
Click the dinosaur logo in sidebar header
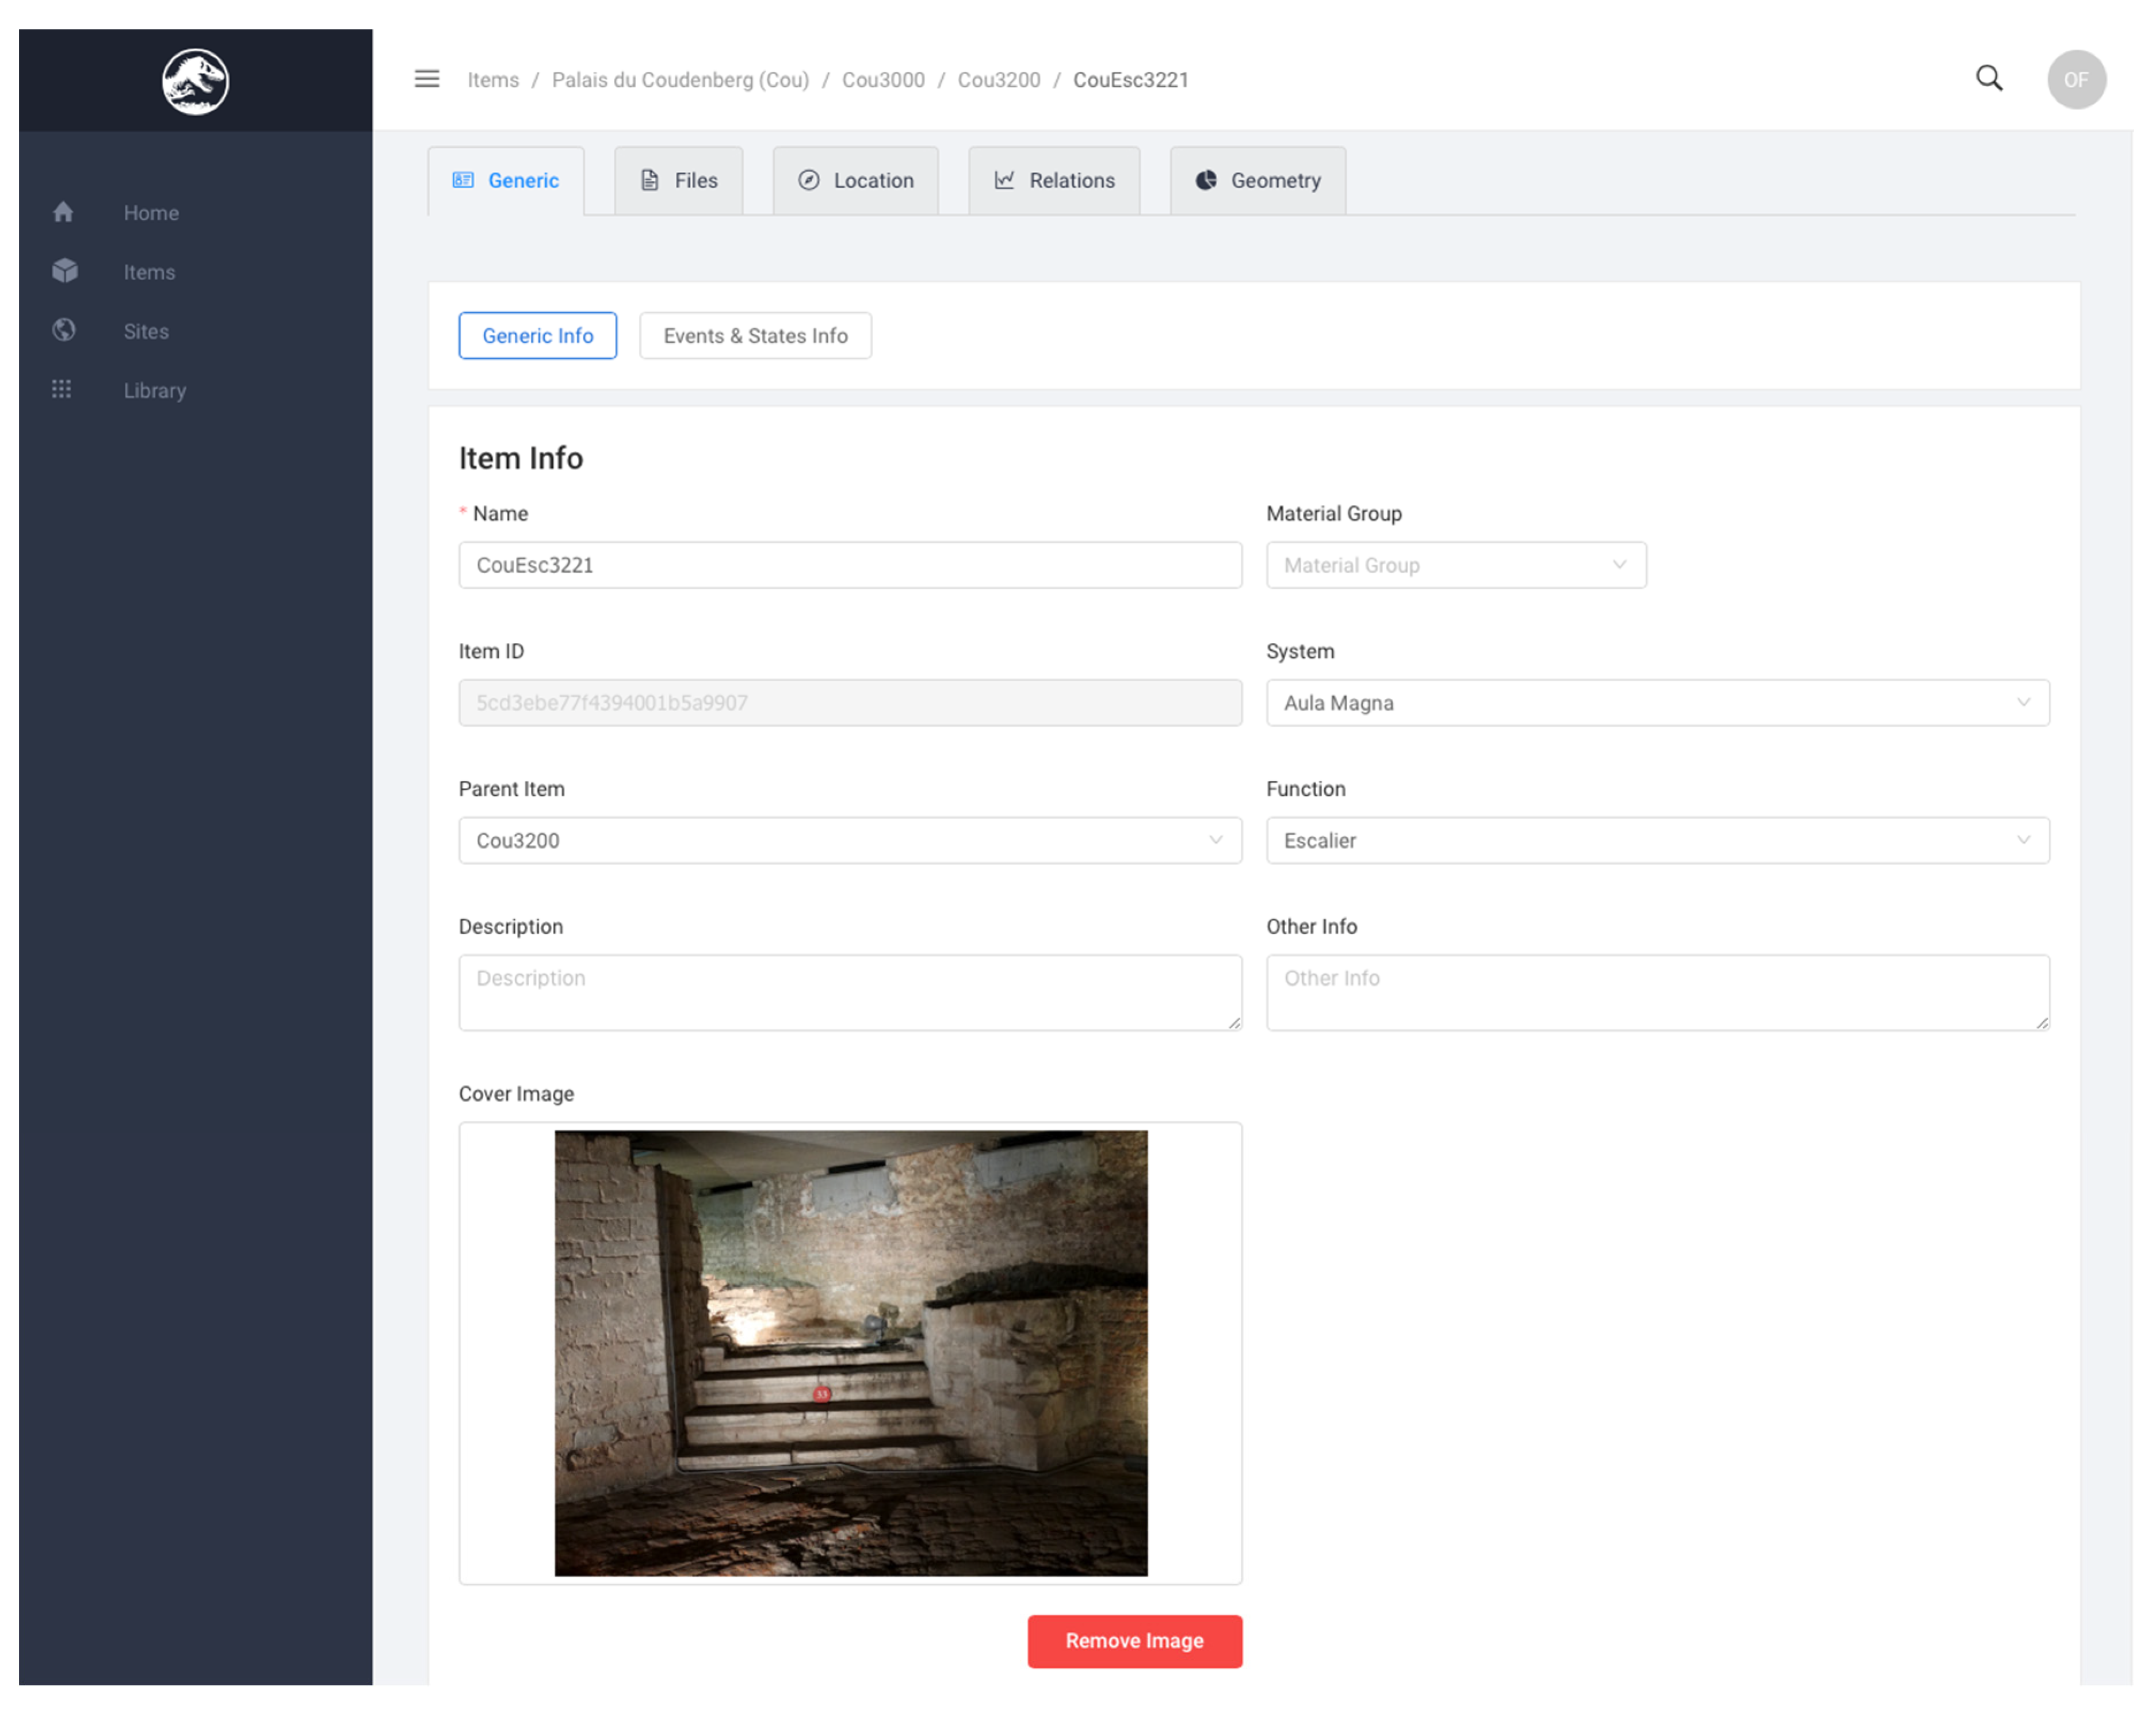click(195, 81)
